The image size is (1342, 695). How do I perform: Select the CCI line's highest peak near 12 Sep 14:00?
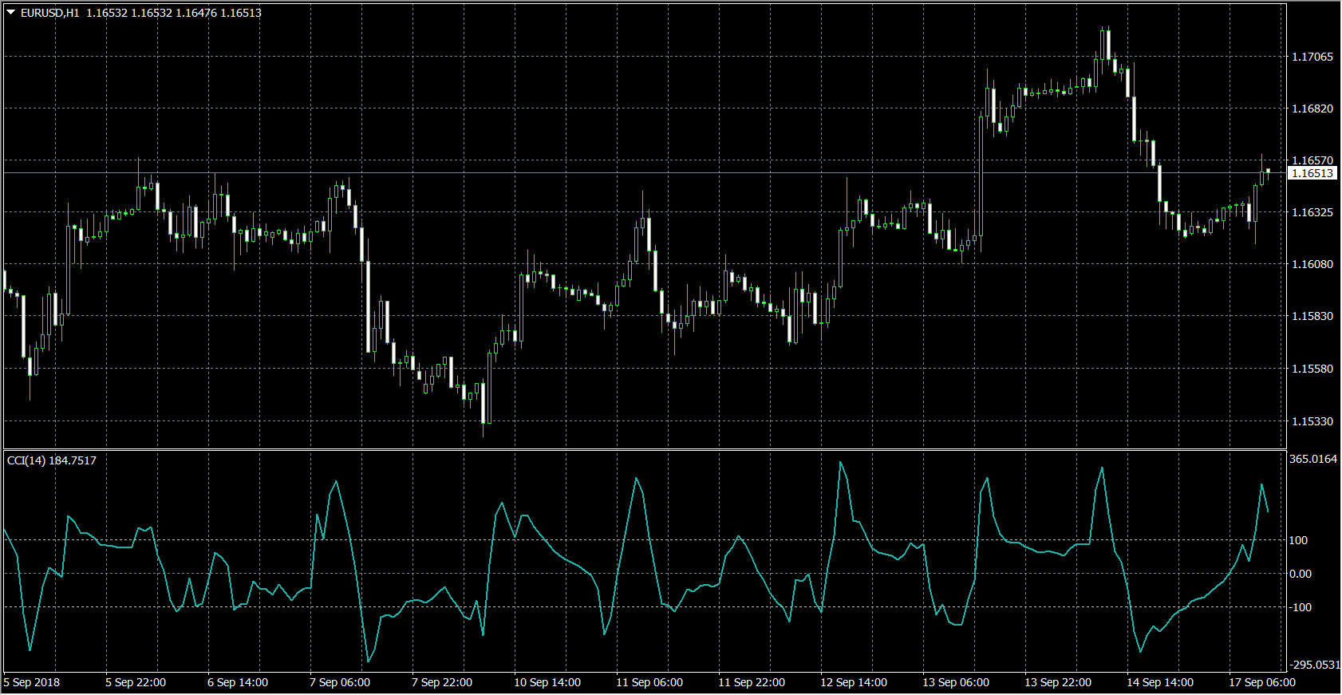tap(840, 463)
